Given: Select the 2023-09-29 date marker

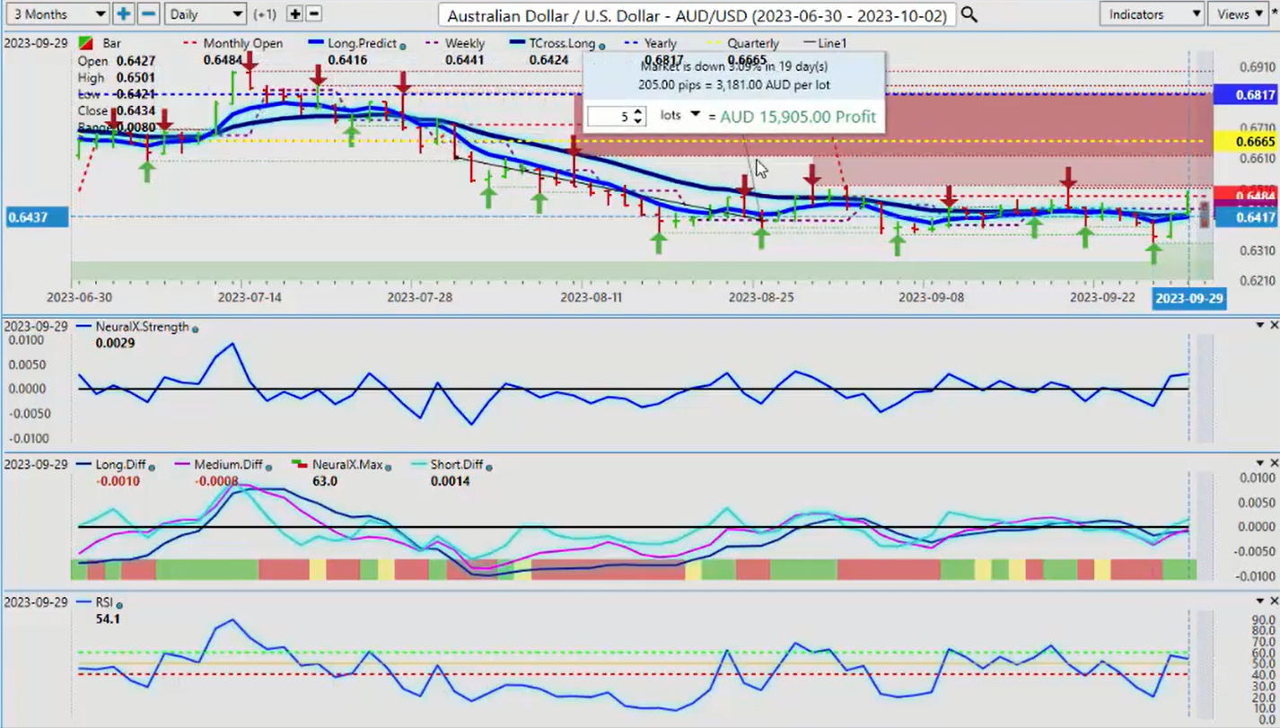Looking at the screenshot, I should click(1188, 298).
